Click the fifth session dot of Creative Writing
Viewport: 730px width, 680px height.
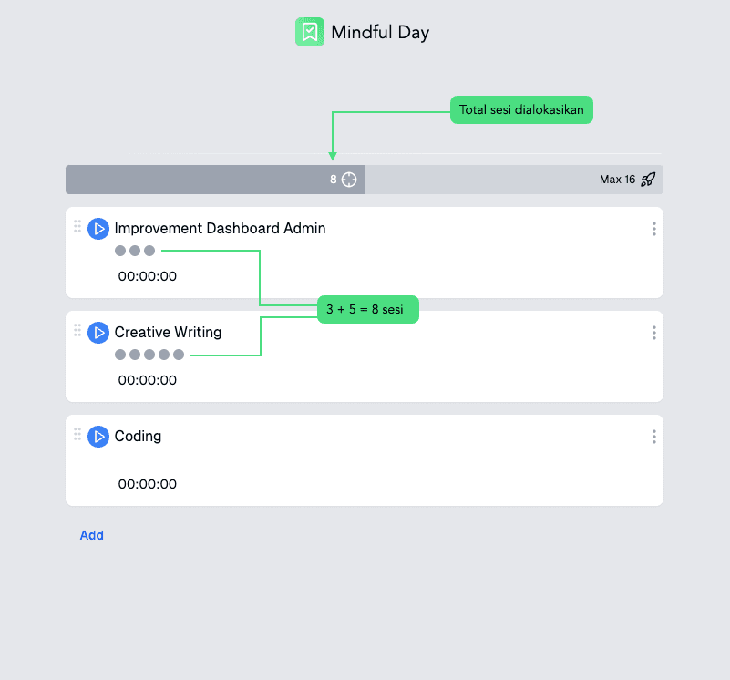point(179,355)
